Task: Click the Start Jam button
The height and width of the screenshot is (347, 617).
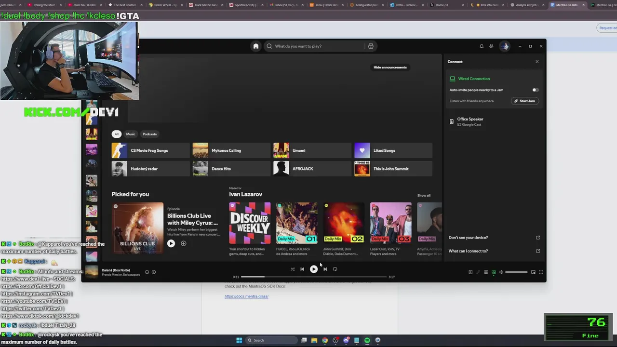Action: click(524, 101)
